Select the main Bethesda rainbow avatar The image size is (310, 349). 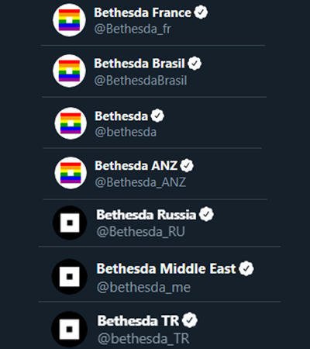coord(71,123)
